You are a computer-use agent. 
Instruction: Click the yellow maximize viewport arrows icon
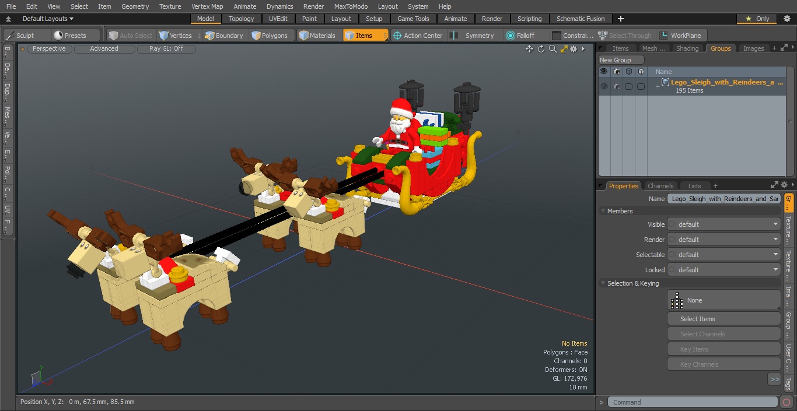[x=564, y=49]
